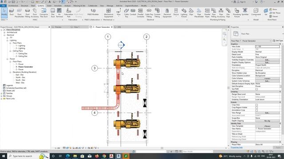Select the Pipe tool
The image size is (284, 159).
[191, 12]
